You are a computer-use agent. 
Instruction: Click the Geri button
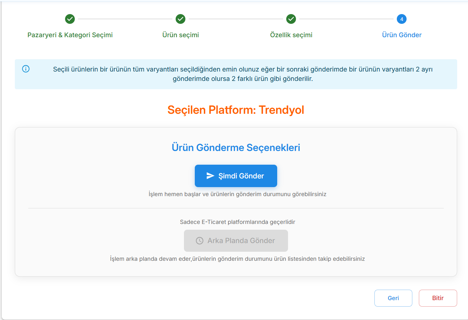tap(393, 298)
